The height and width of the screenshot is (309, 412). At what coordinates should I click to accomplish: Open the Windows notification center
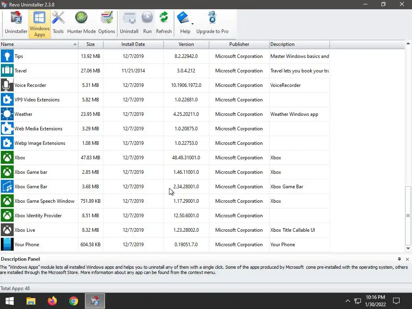396,301
